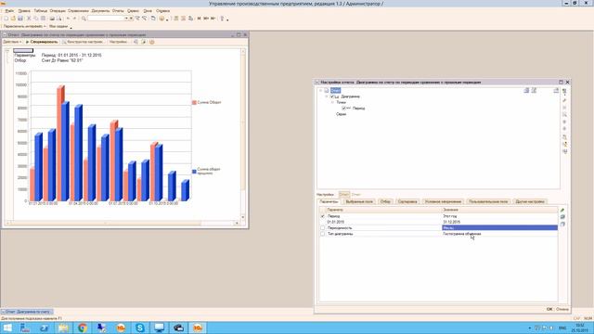The height and width of the screenshot is (334, 594).
Task: Click the Настройки button in report toolbar
Action: [x=119, y=42]
